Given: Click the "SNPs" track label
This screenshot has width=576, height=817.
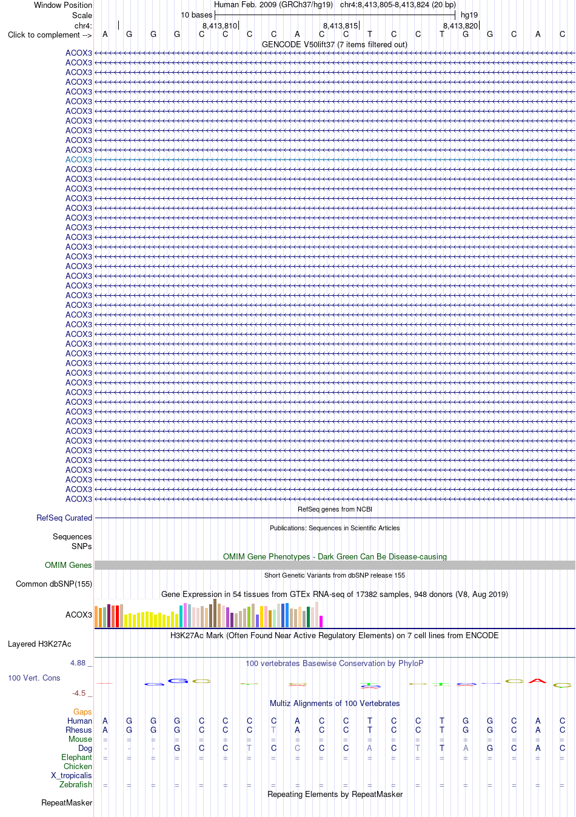Looking at the screenshot, I should (82, 546).
